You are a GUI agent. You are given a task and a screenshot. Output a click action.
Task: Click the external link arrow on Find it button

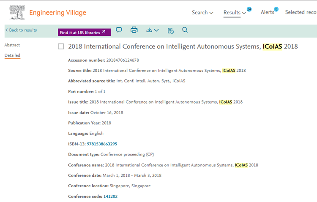[104, 32]
